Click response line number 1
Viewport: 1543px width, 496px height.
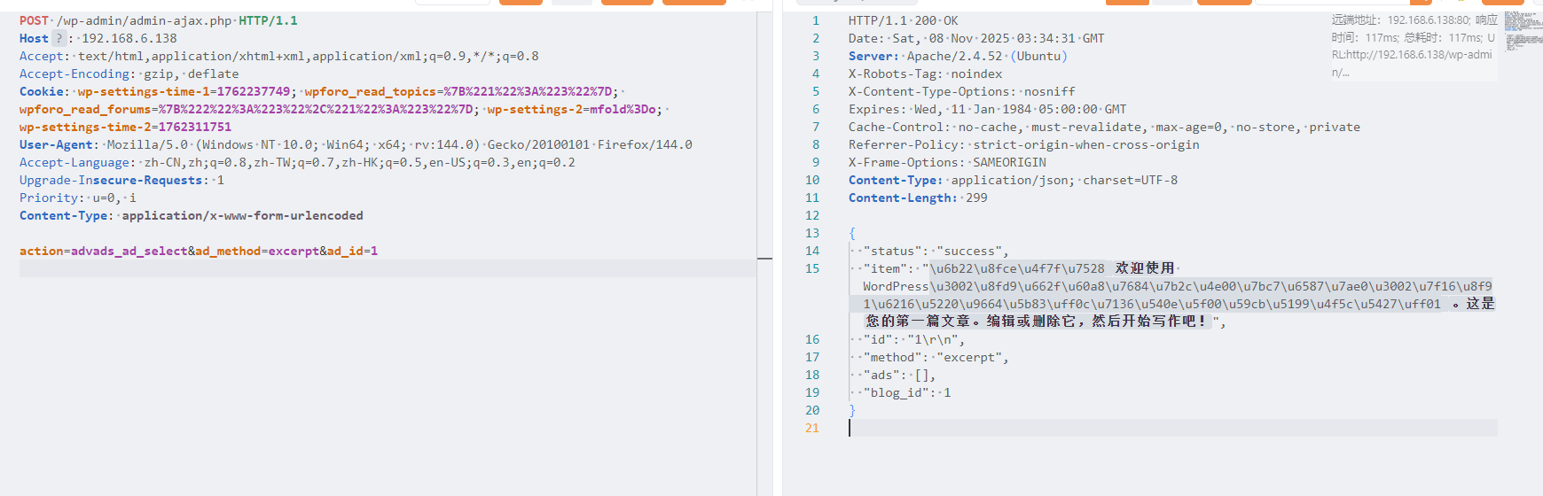click(816, 20)
